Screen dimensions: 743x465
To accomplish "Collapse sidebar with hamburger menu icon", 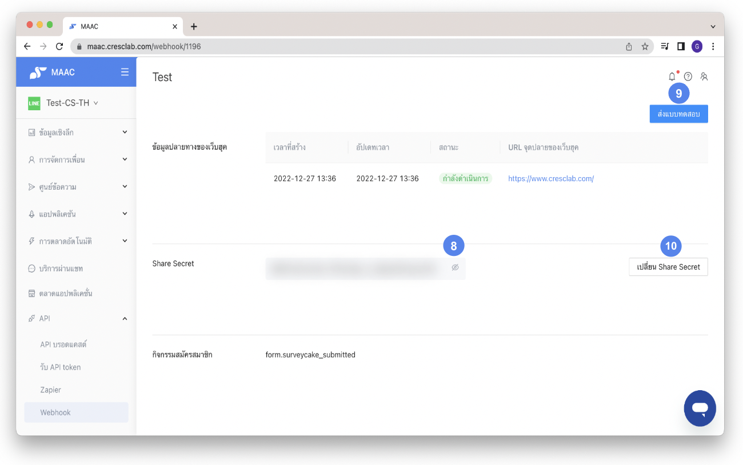I will tap(125, 72).
